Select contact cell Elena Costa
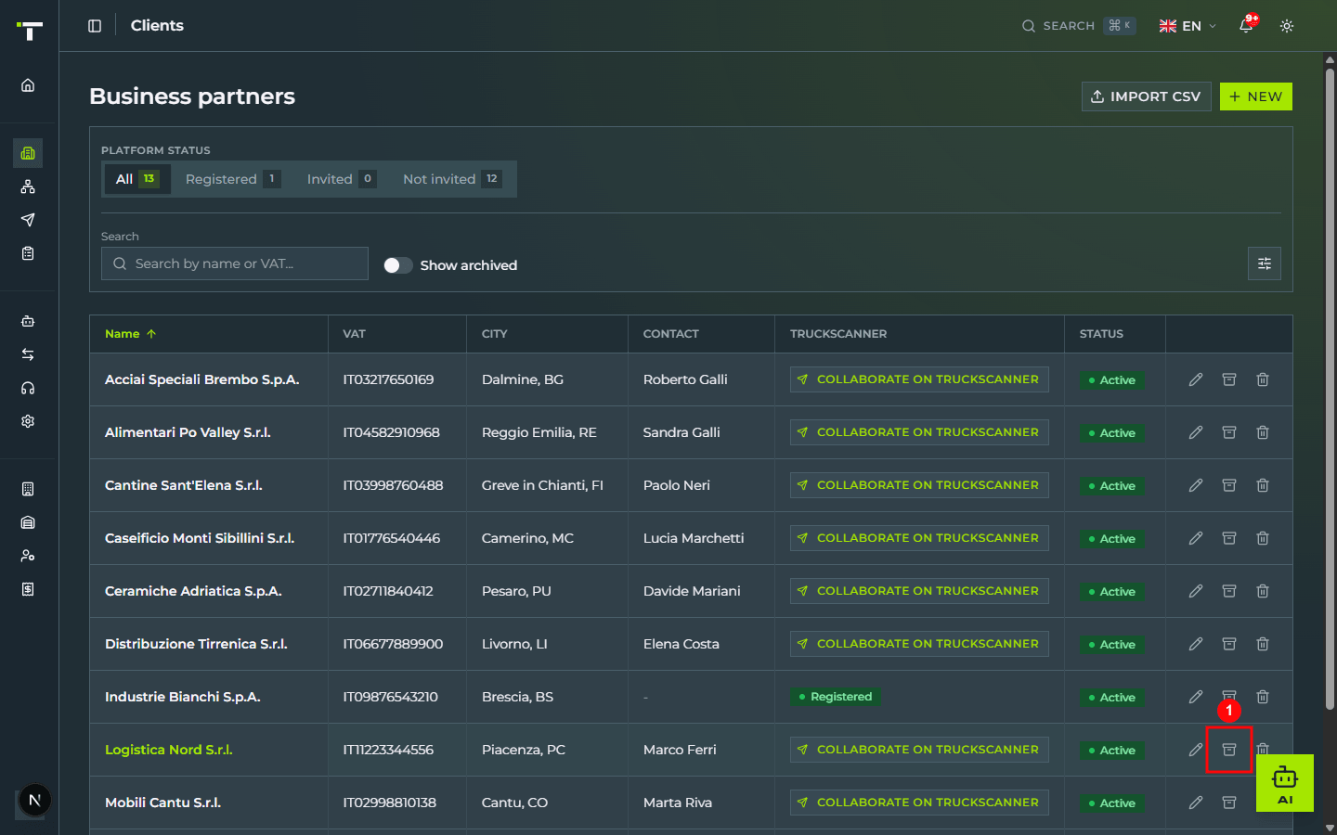The height and width of the screenshot is (835, 1337). click(681, 644)
